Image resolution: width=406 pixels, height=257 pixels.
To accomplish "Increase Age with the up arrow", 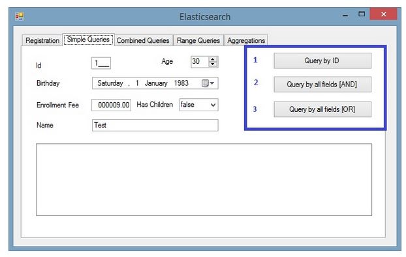I will click(x=213, y=59).
